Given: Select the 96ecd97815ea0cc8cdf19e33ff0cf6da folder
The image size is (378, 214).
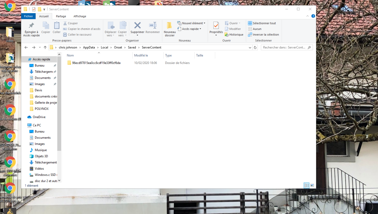Looking at the screenshot, I should coord(96,63).
